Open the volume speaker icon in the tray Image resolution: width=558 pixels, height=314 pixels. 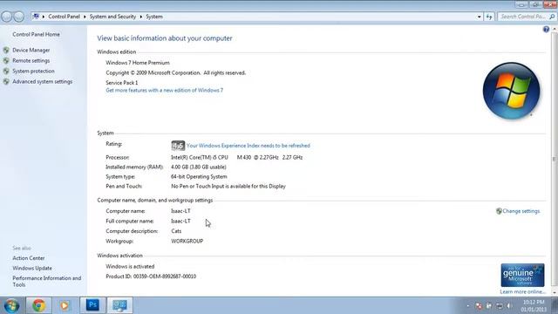(x=509, y=306)
